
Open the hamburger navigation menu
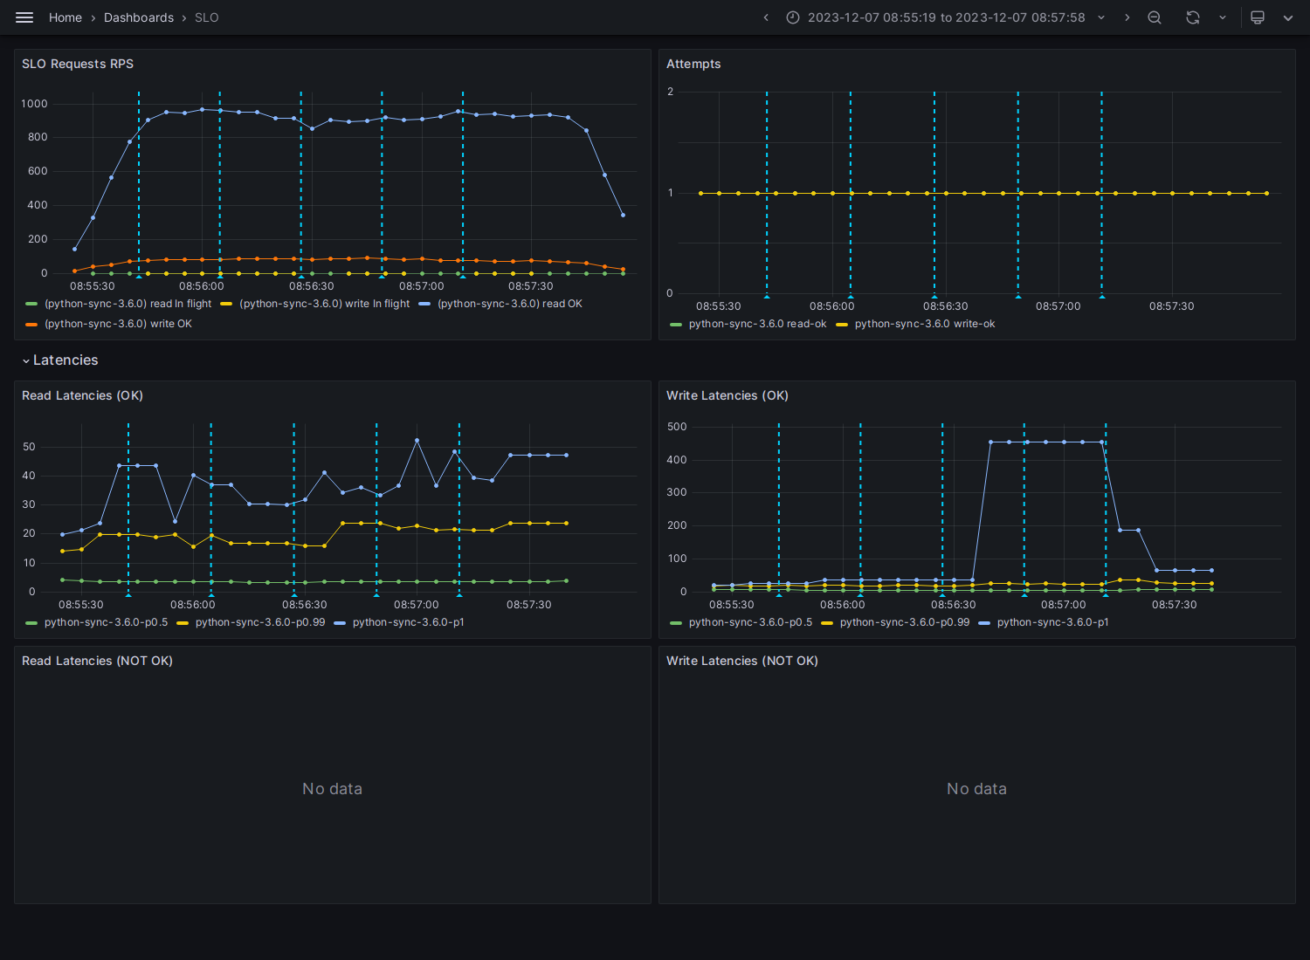(x=24, y=17)
